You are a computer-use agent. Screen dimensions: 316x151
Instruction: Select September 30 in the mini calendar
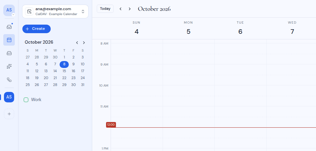coord(55,57)
